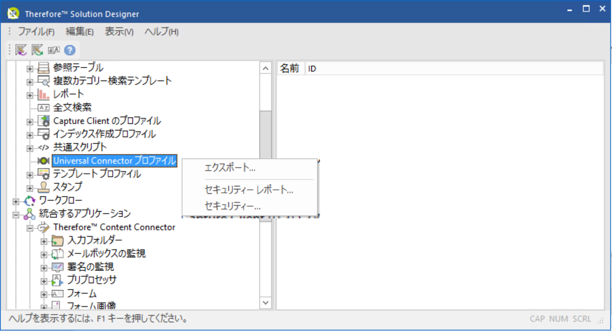
Task: Click the 署名の監視 icon
Action: click(58, 267)
